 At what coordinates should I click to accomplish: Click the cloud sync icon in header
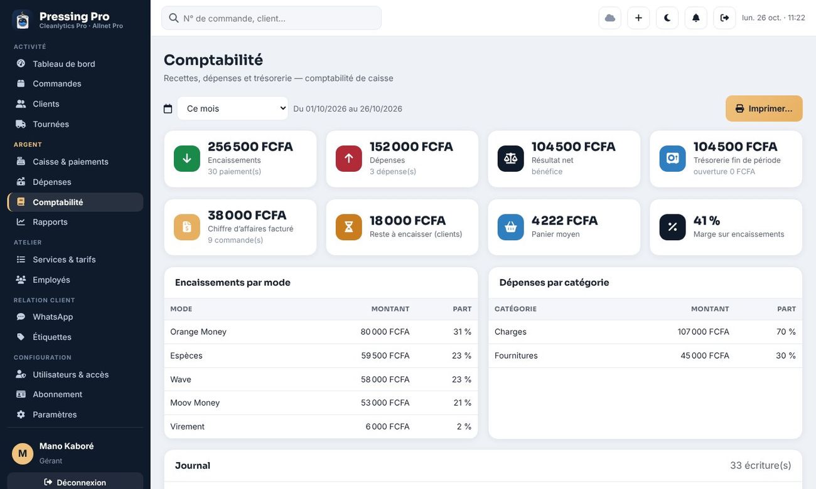click(x=609, y=18)
